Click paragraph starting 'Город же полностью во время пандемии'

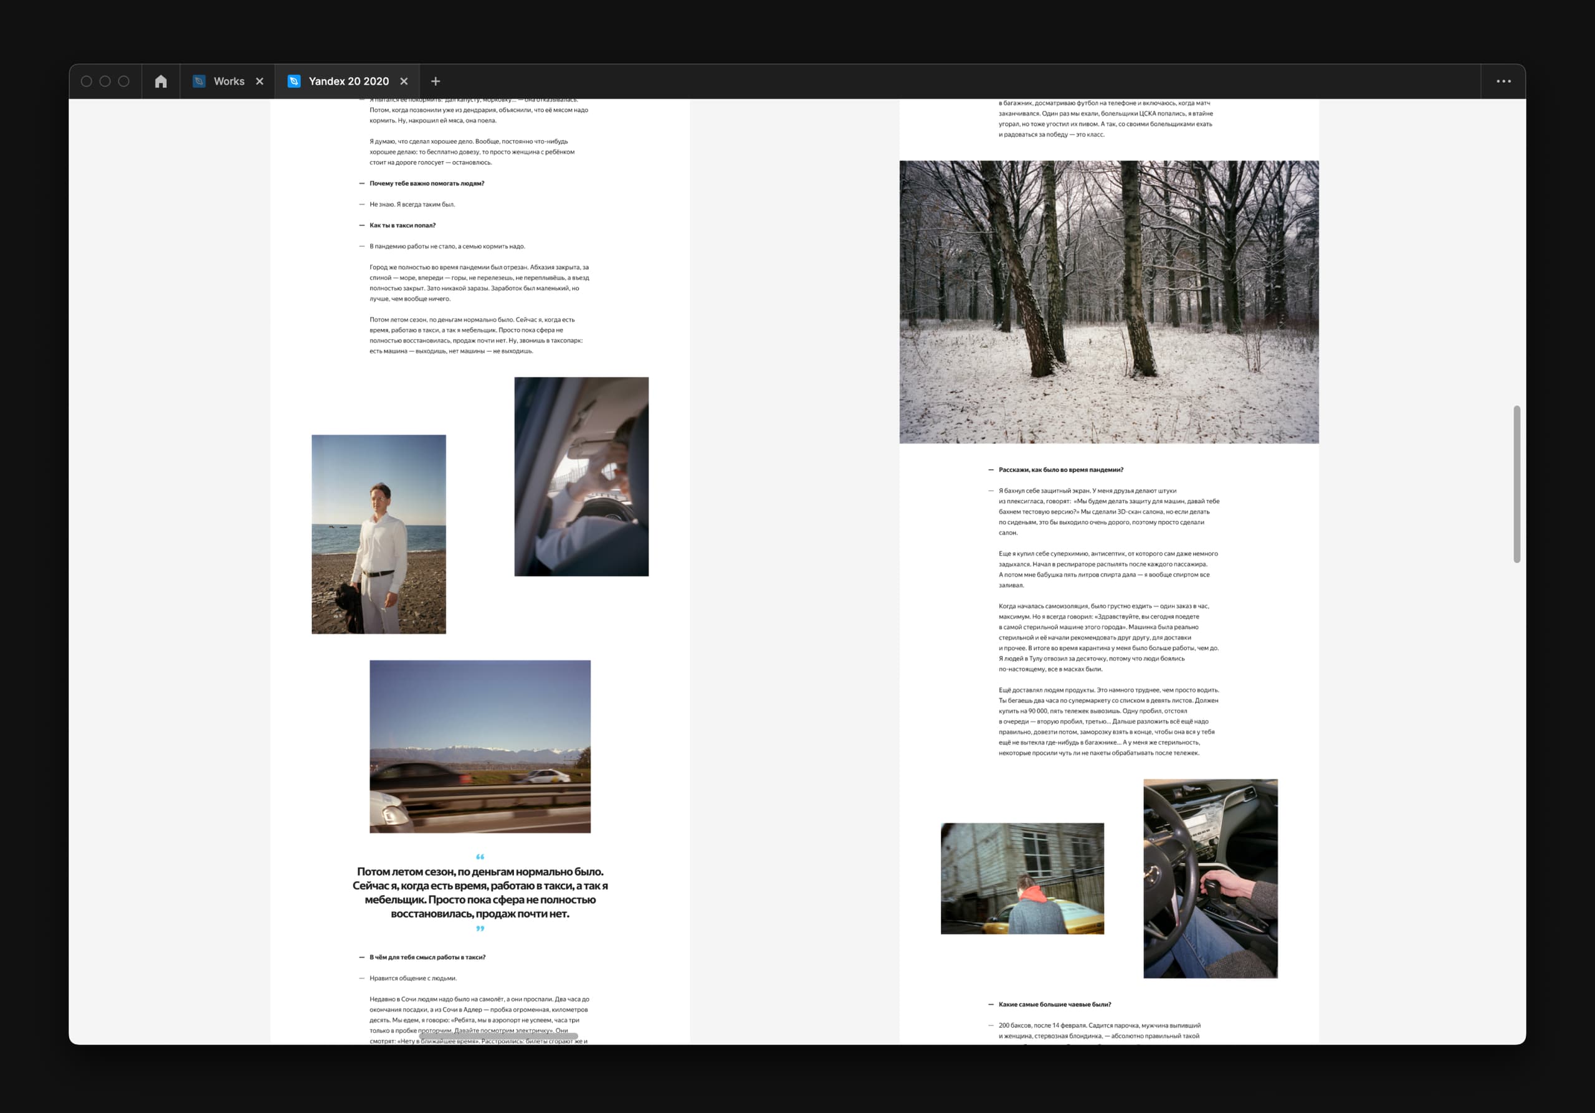coord(479,283)
